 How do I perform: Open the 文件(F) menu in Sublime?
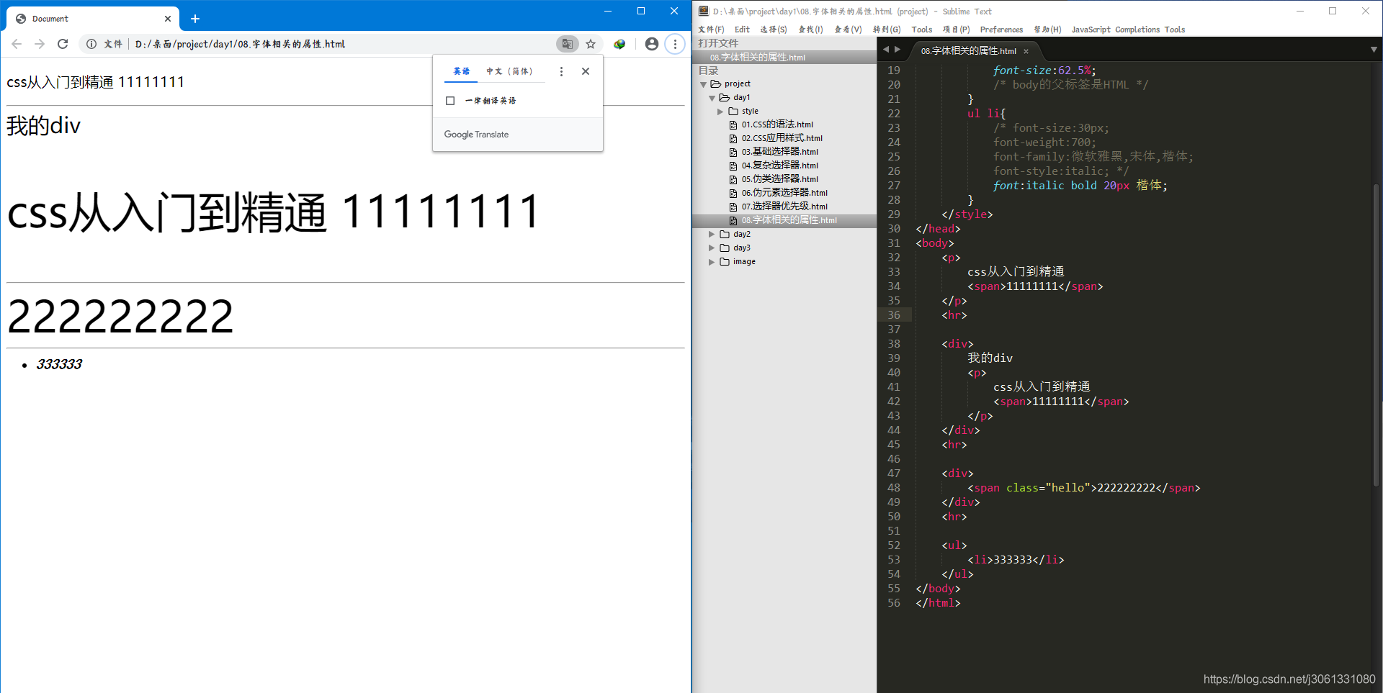click(711, 30)
